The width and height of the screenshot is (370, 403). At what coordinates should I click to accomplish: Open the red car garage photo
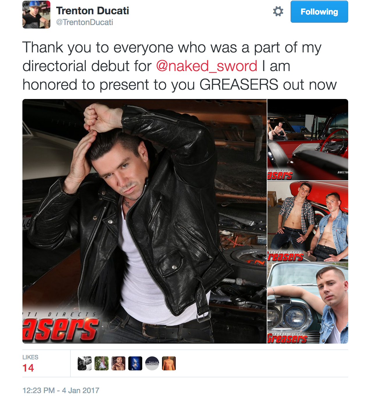307,140
